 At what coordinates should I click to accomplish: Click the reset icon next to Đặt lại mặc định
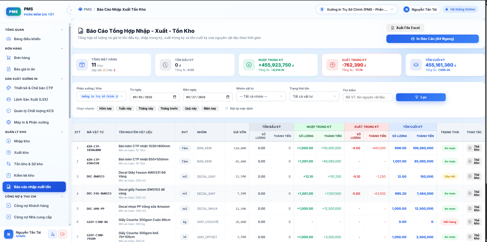(227, 108)
